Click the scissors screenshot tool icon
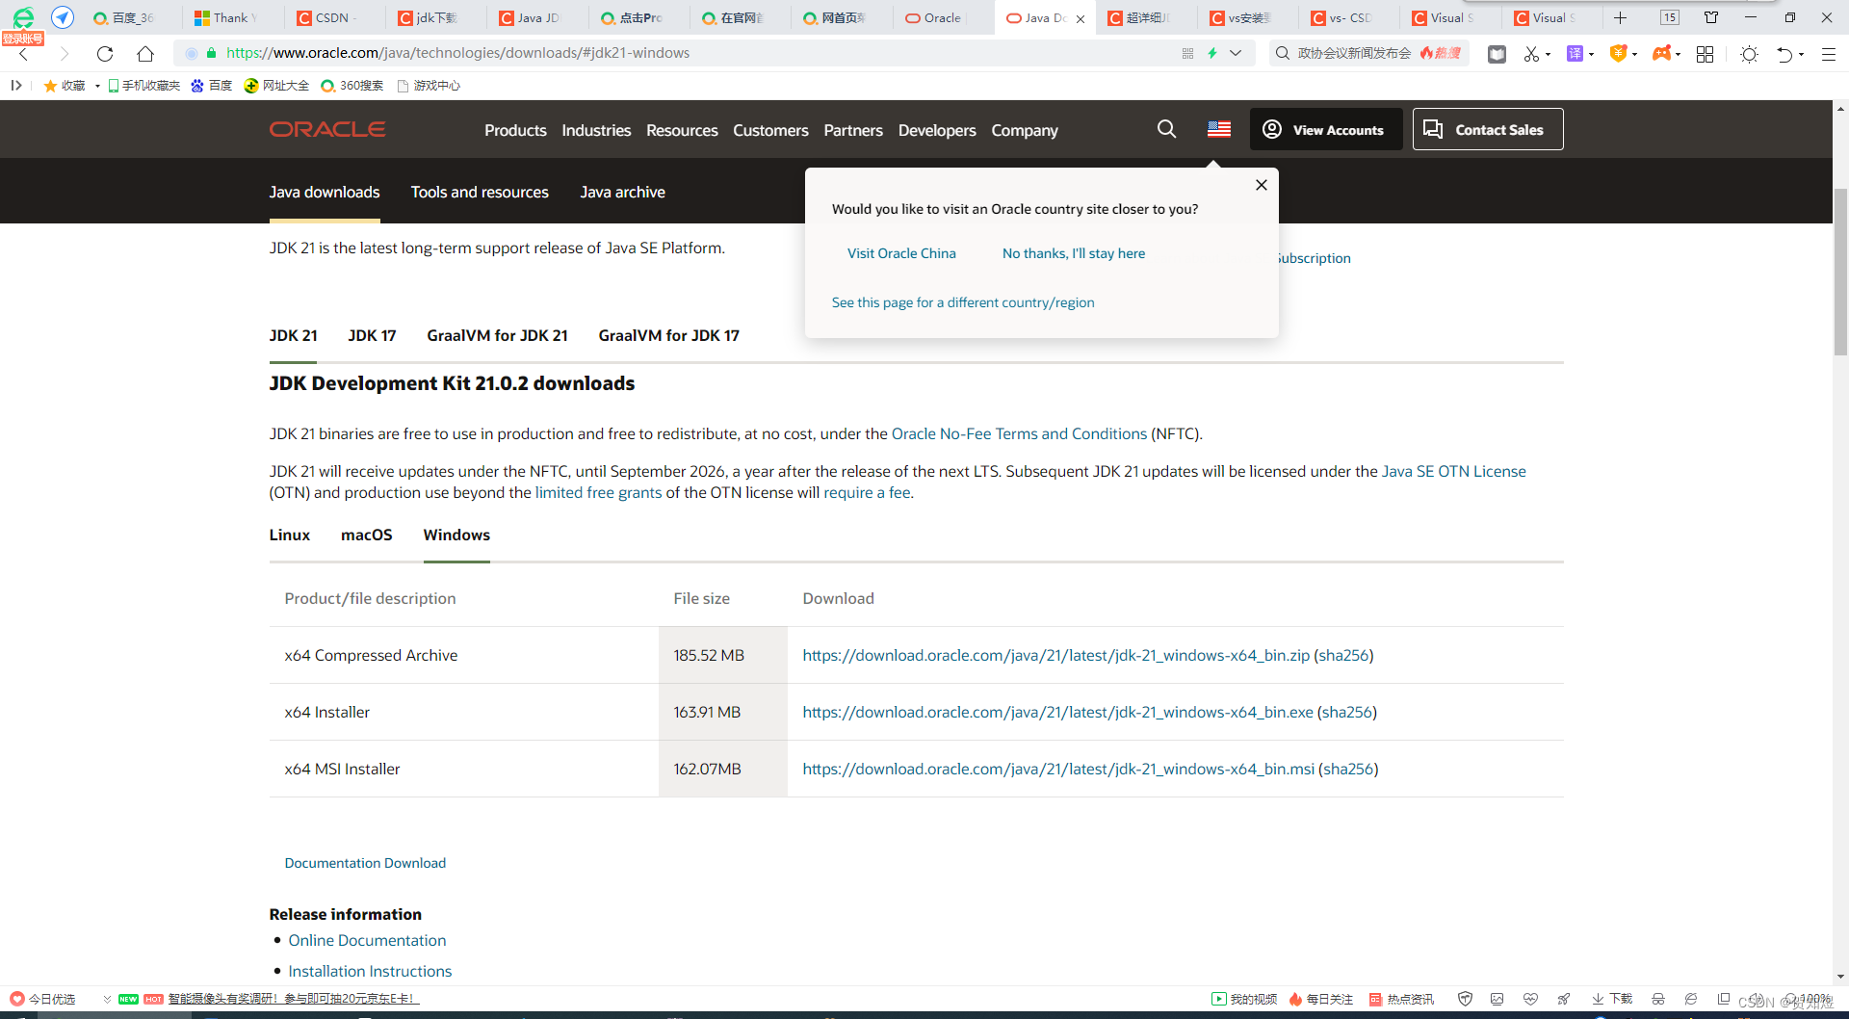Image resolution: width=1849 pixels, height=1019 pixels. (x=1531, y=54)
